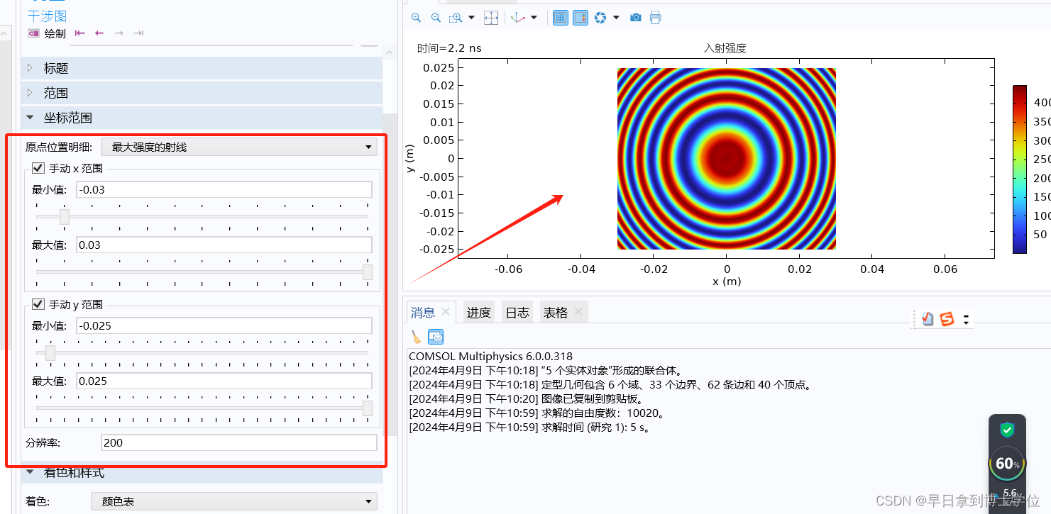This screenshot has width=1051, height=514.
Task: Switch to the 消息 tab
Action: click(423, 312)
